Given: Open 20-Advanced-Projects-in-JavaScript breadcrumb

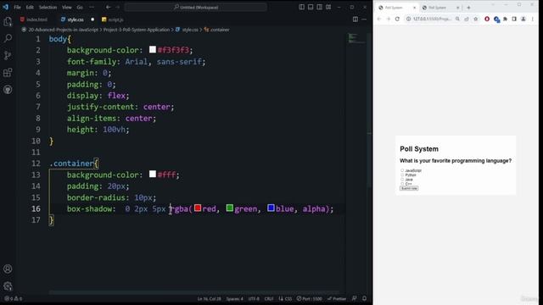Looking at the screenshot, I should point(64,30).
